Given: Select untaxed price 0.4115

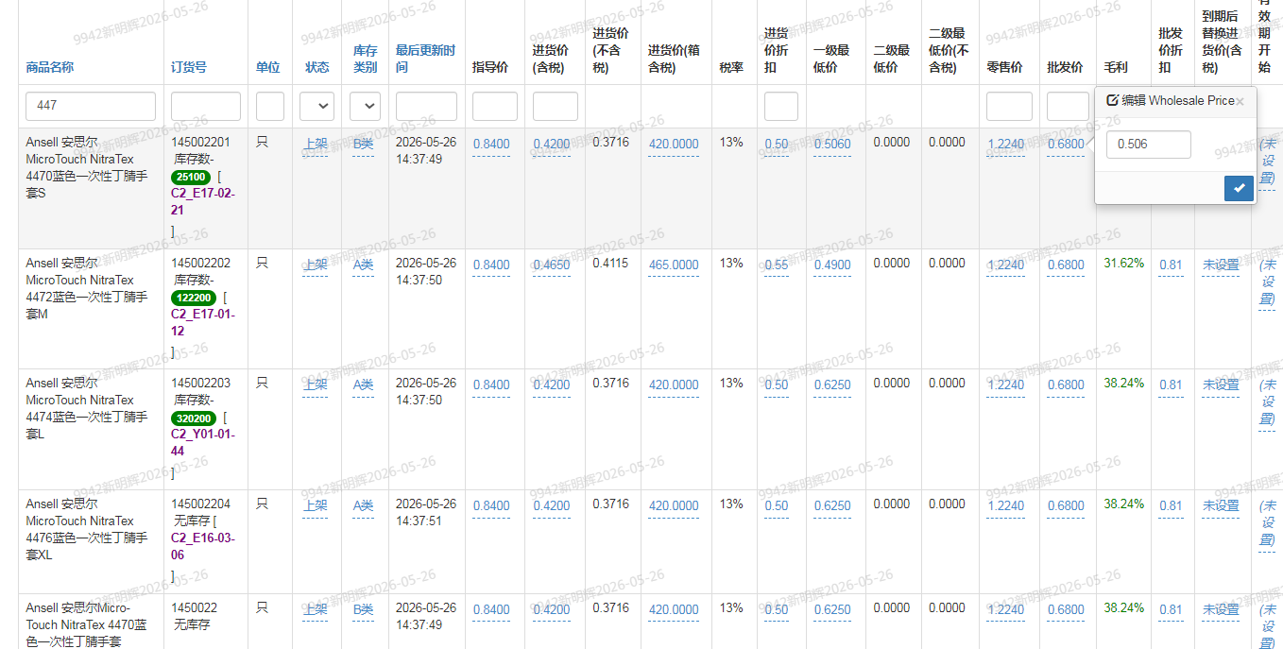Looking at the screenshot, I should (x=610, y=264).
